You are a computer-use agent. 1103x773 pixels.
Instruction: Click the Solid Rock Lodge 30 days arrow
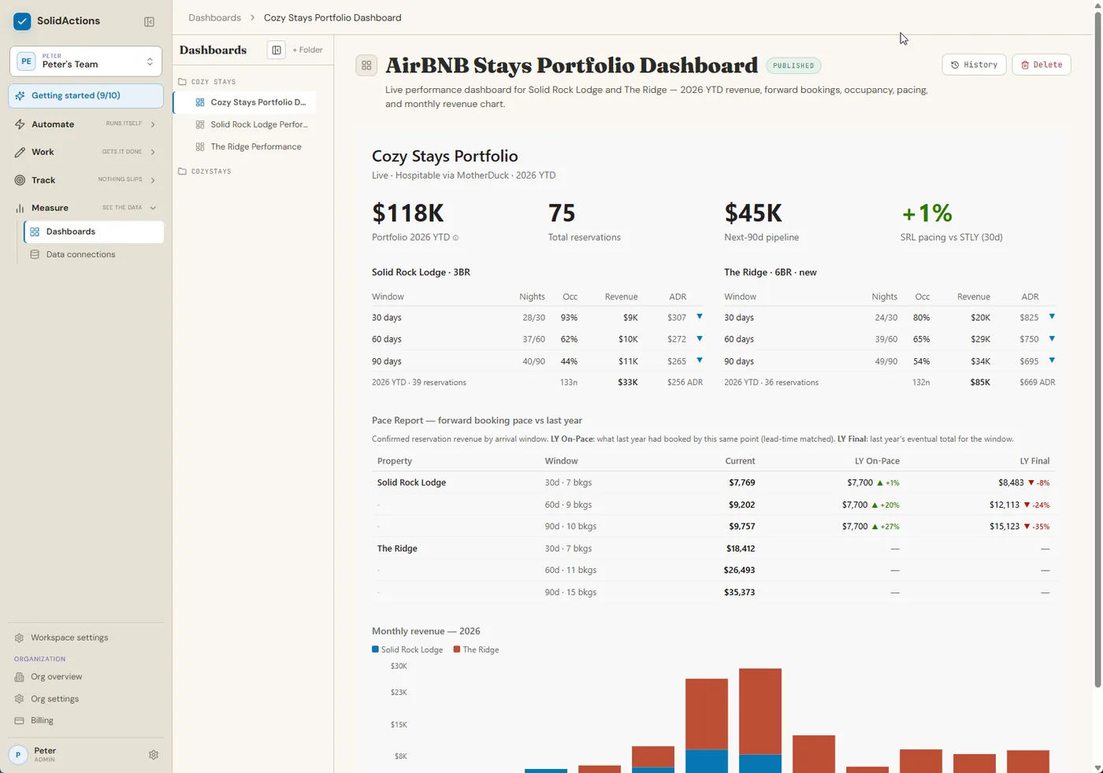[700, 317]
